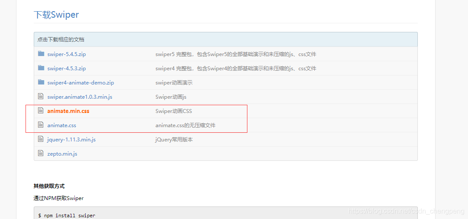Click the animate.css的无压缩文件 description
This screenshot has height=219, width=468.
186,125
